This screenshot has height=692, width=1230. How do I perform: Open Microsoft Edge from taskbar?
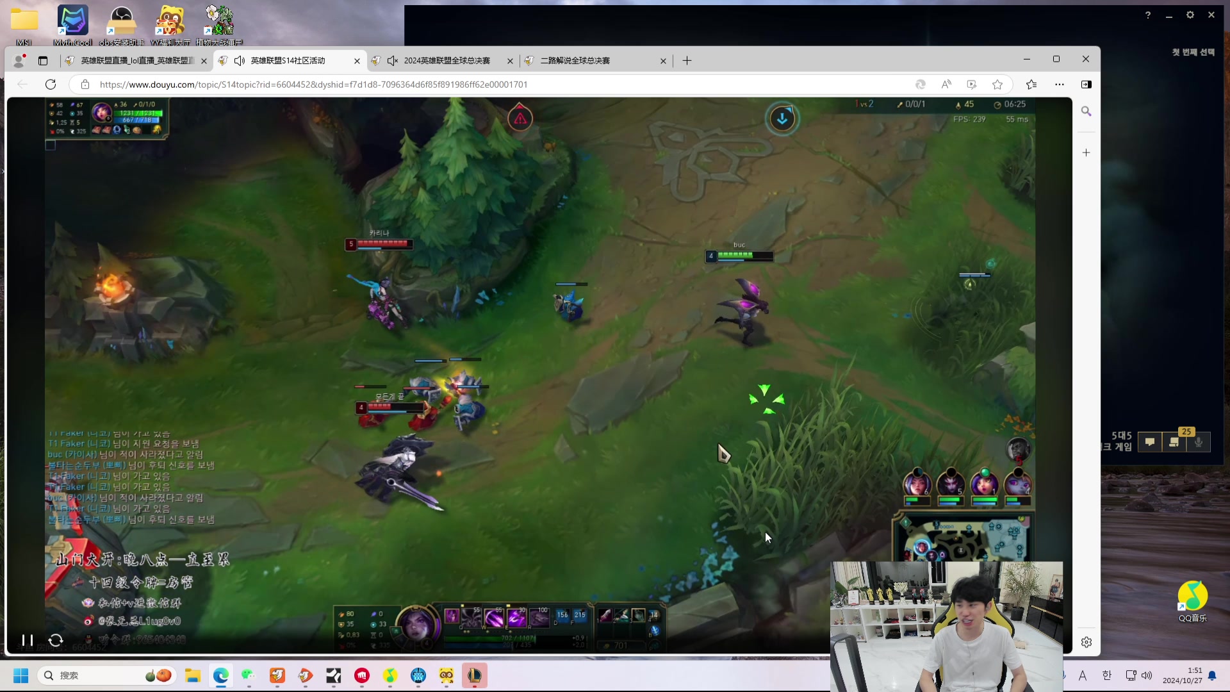[221, 675]
